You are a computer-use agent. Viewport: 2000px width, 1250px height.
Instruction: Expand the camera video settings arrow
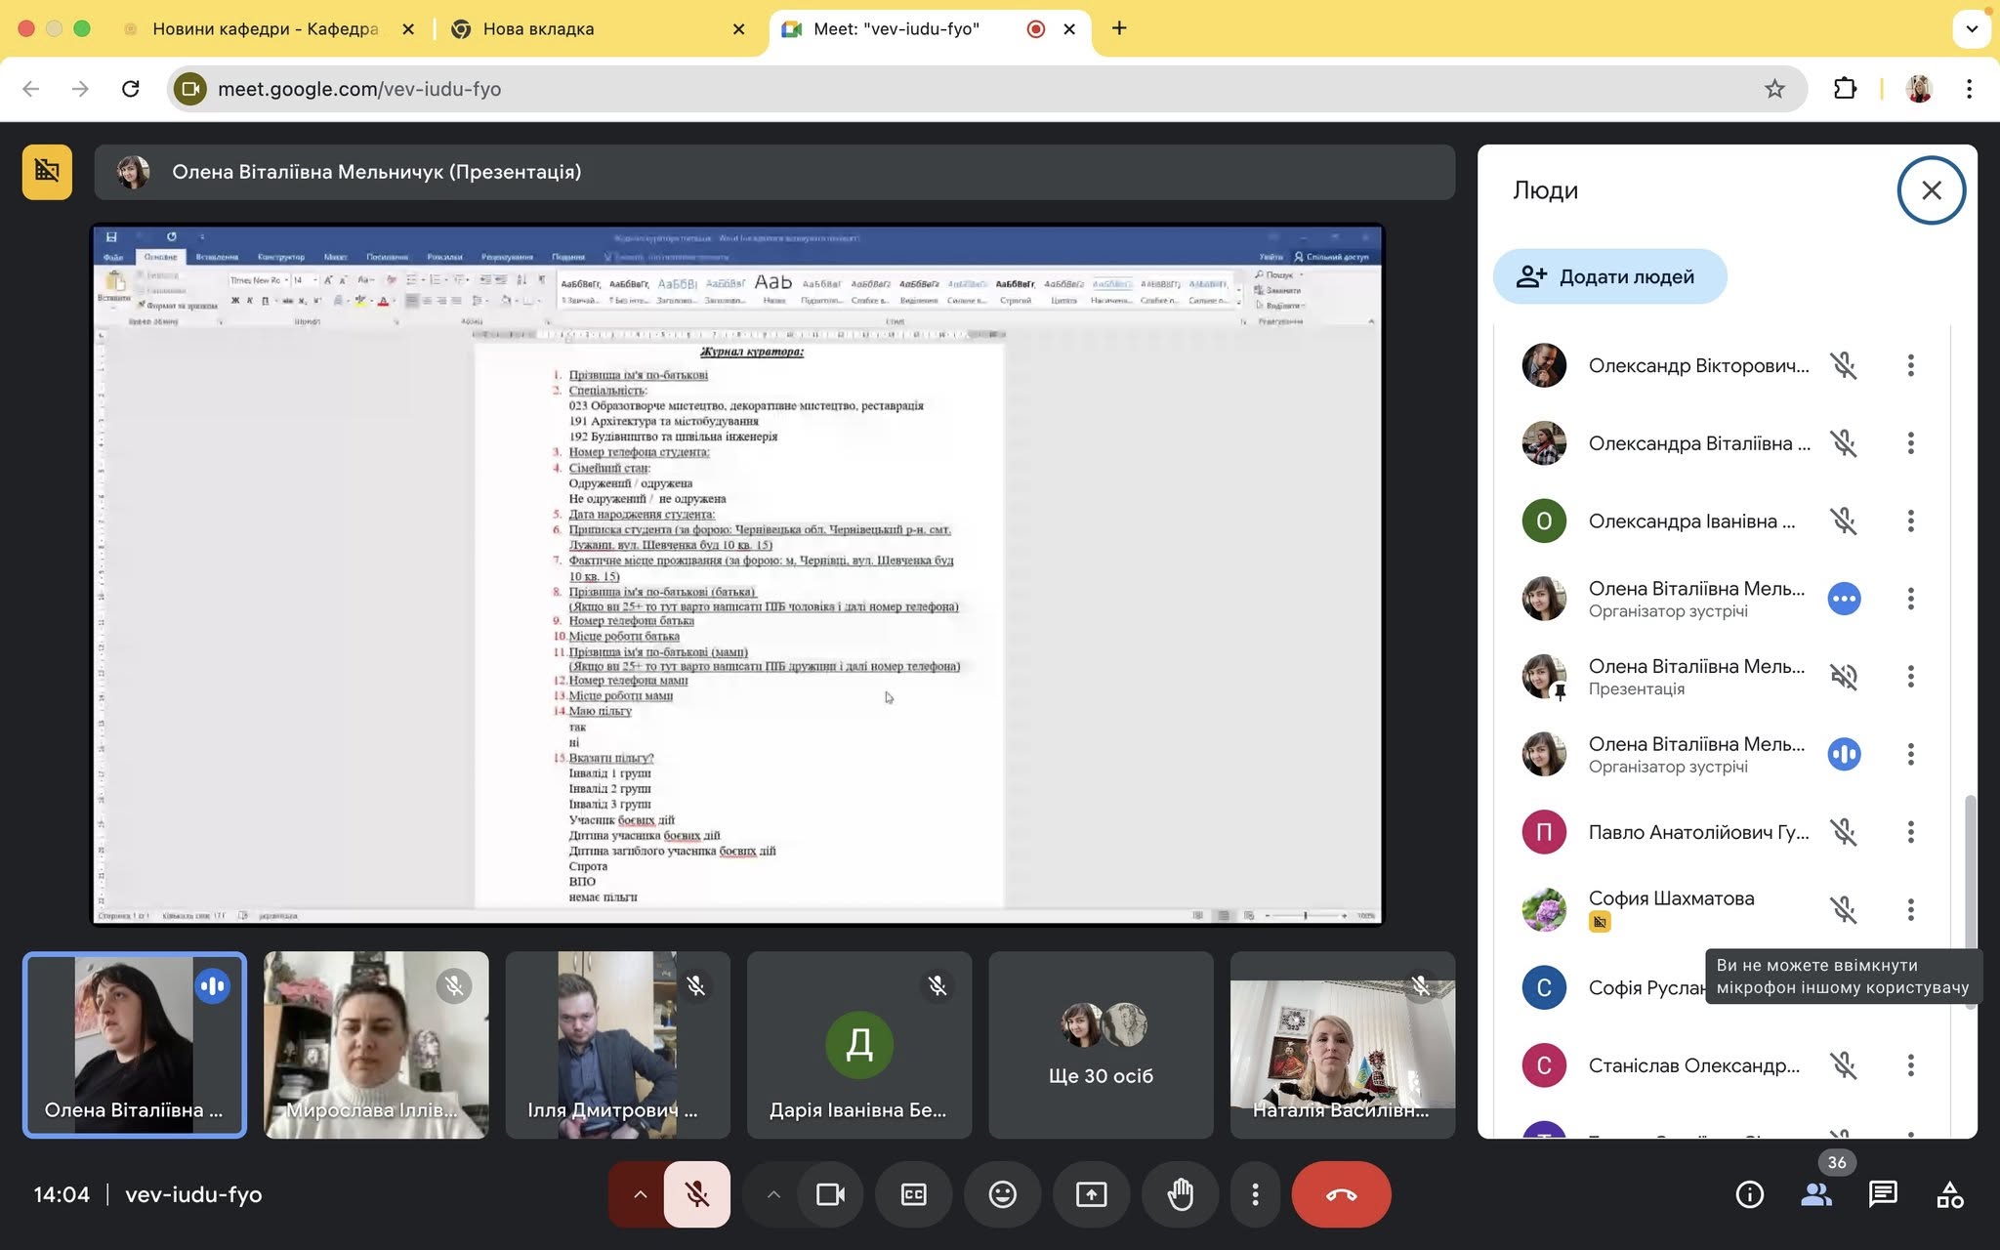click(773, 1194)
